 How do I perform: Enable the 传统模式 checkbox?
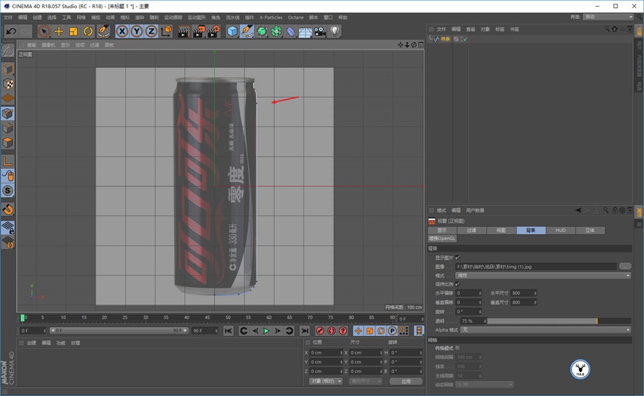[x=457, y=348]
